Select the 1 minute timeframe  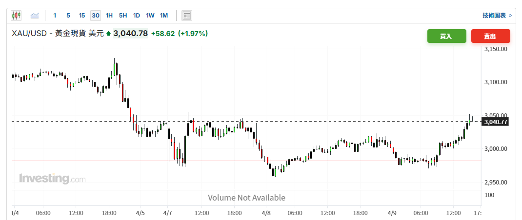point(55,16)
